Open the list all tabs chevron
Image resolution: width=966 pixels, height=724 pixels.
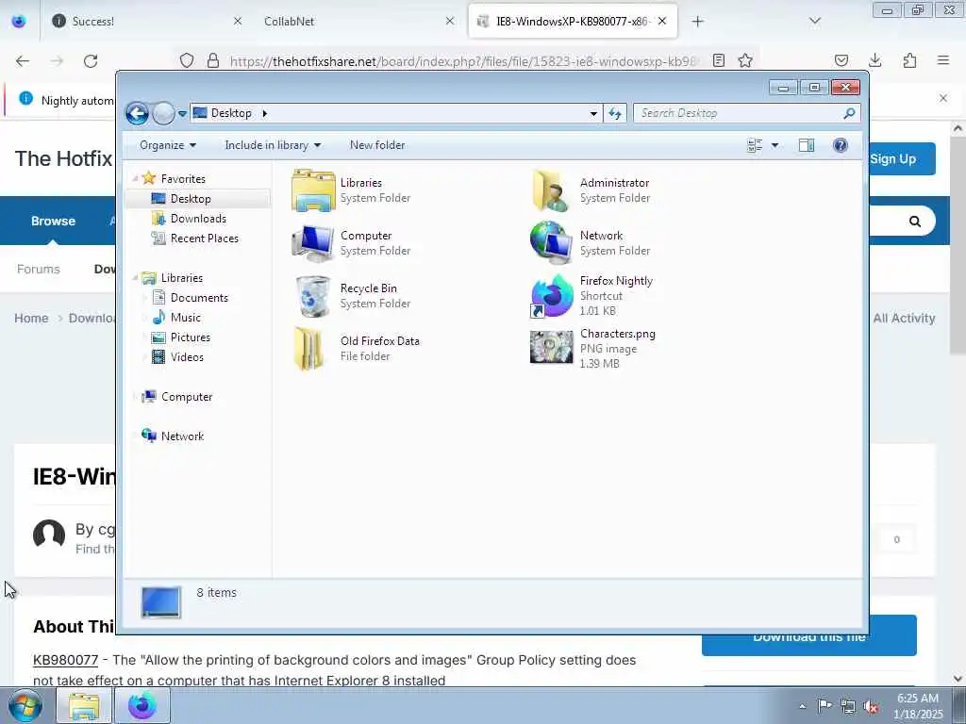click(x=815, y=22)
